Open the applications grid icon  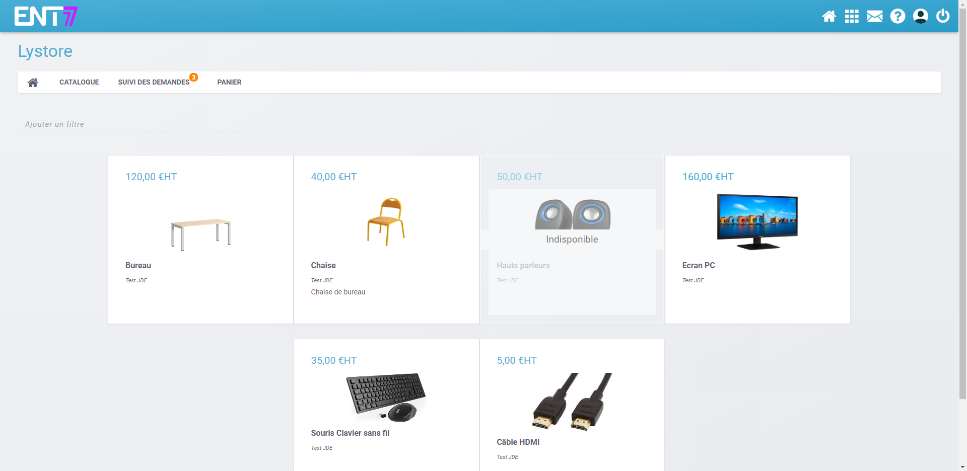(x=852, y=17)
